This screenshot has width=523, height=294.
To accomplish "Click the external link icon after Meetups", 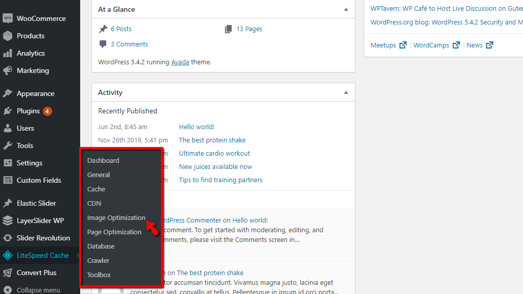I will 403,45.
